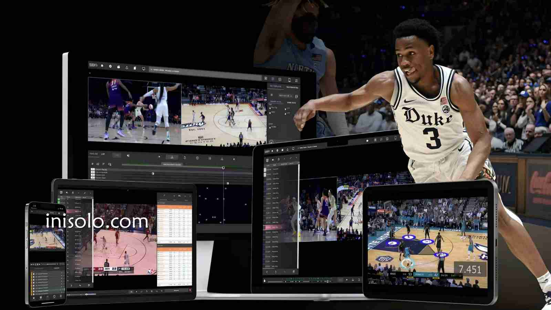
Task: Click first orange table header on left tablet
Action: (x=175, y=207)
